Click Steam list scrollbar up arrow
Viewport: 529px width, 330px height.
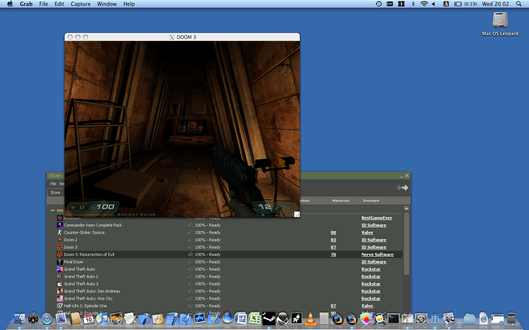click(406, 208)
